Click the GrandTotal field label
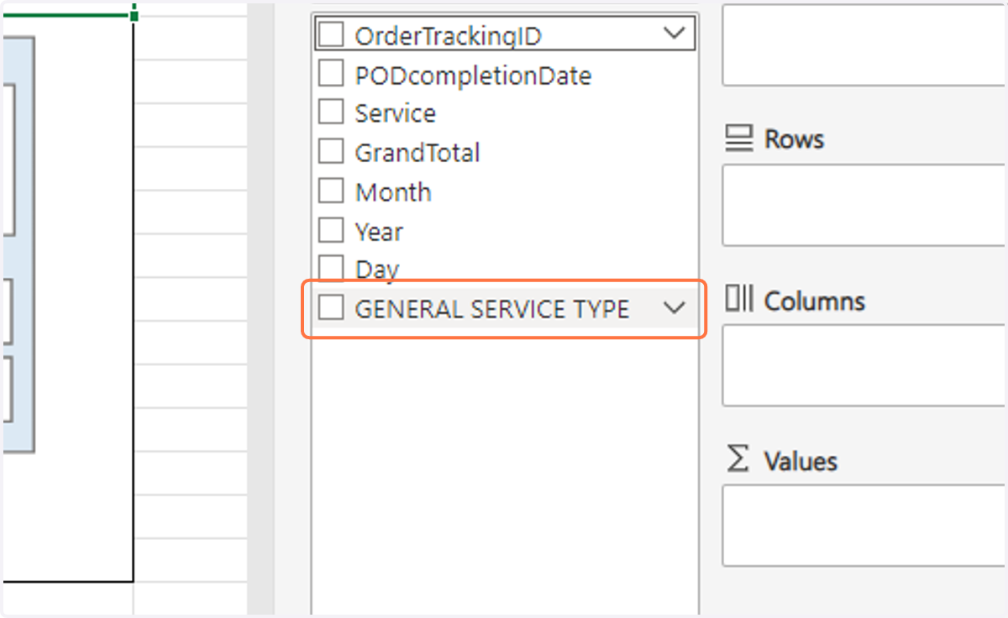 417,153
